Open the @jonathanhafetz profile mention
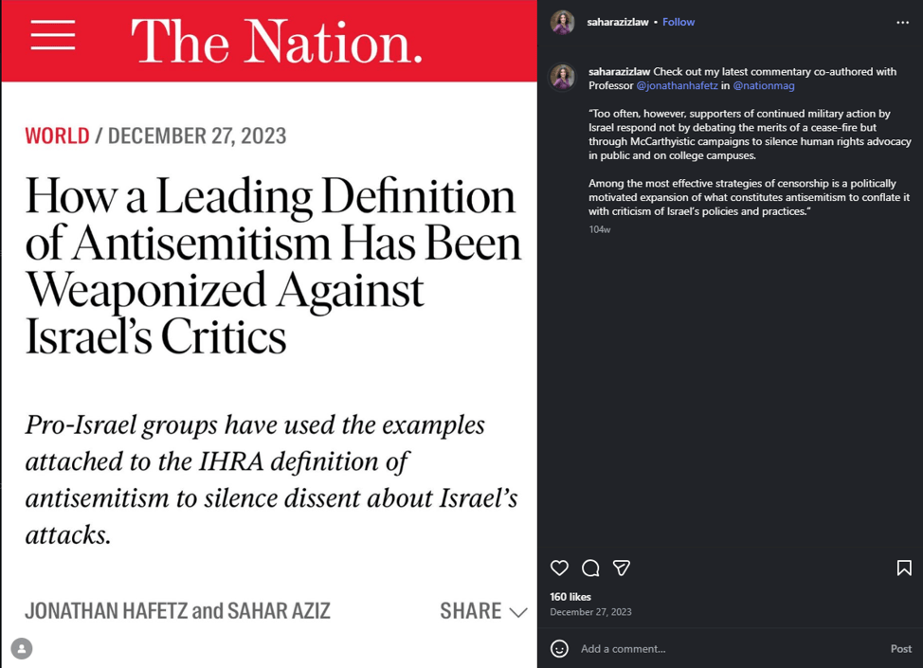Viewport: 923px width, 668px height. pos(676,86)
